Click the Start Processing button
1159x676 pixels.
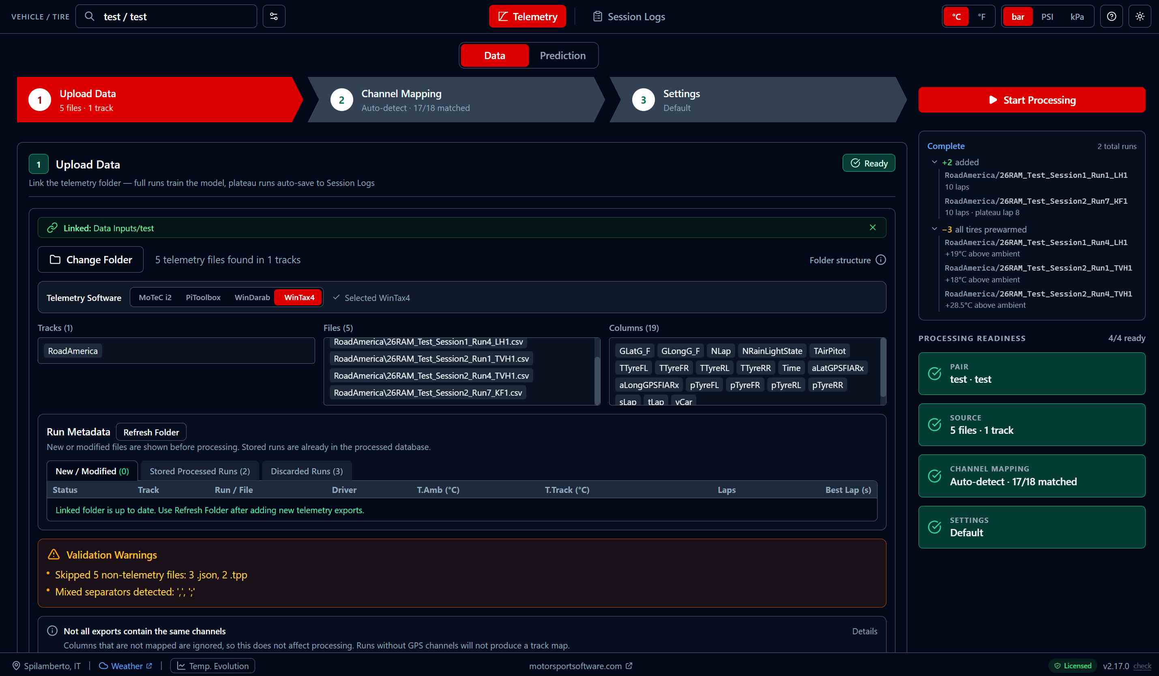pyautogui.click(x=1032, y=100)
